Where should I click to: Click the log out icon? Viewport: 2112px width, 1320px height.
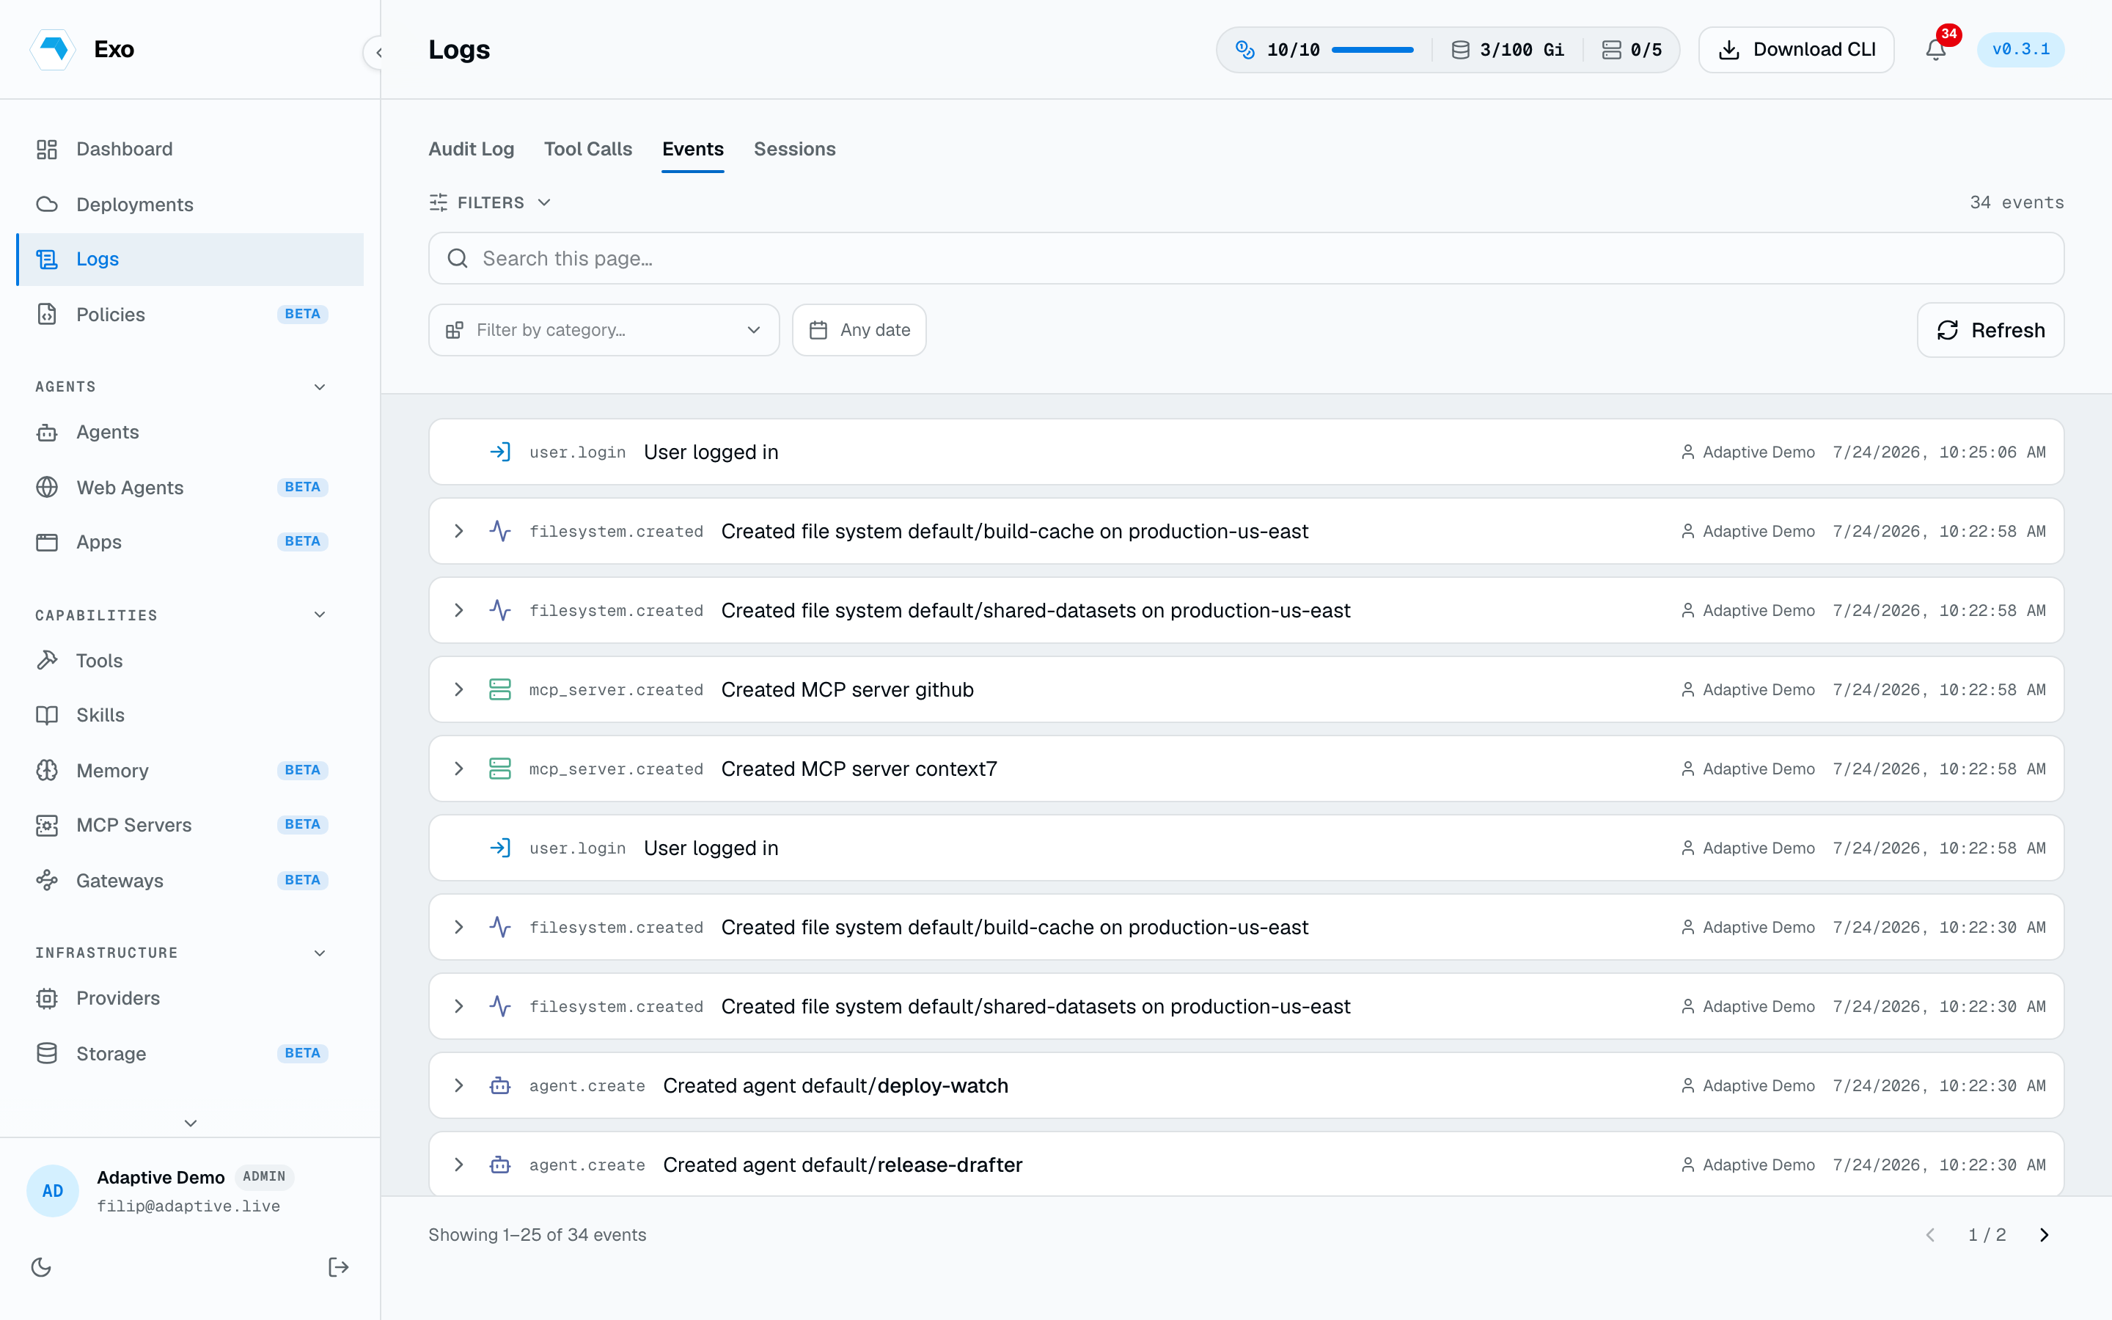pos(339,1266)
